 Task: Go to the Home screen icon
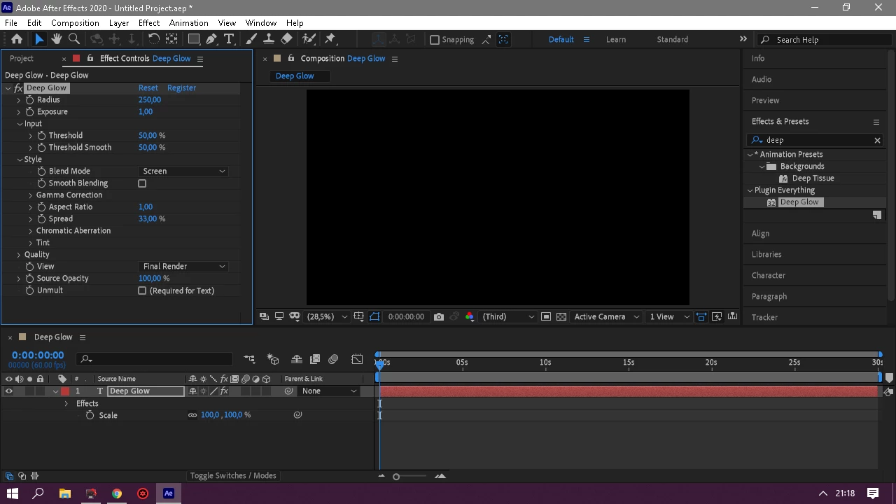click(17, 39)
